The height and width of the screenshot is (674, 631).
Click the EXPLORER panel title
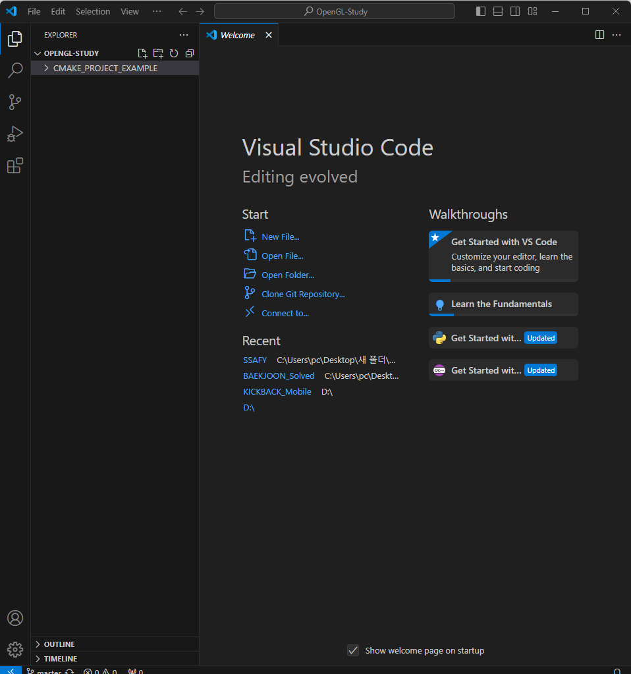pyautogui.click(x=61, y=35)
